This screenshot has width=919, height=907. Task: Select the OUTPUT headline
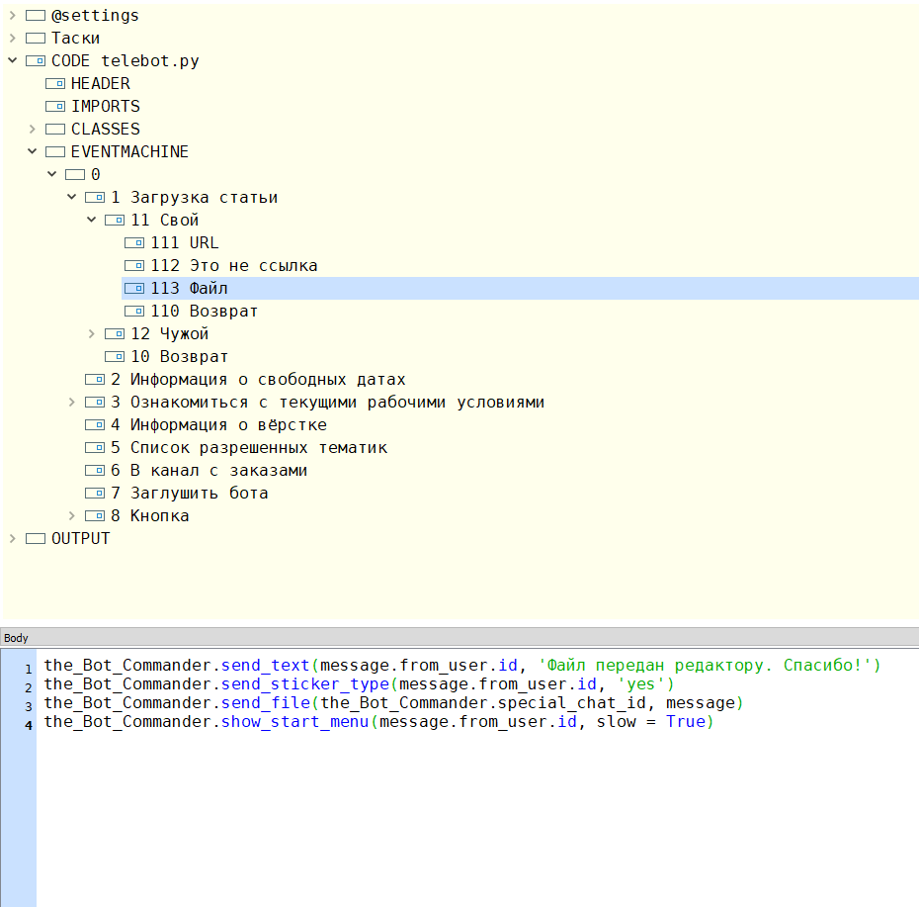(x=81, y=539)
